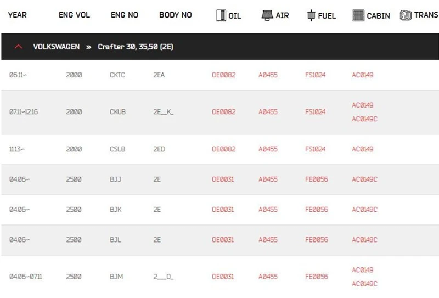This screenshot has width=439, height=298.
Task: Open cabin filter AC0149 for CSLB engine
Action: tap(362, 149)
